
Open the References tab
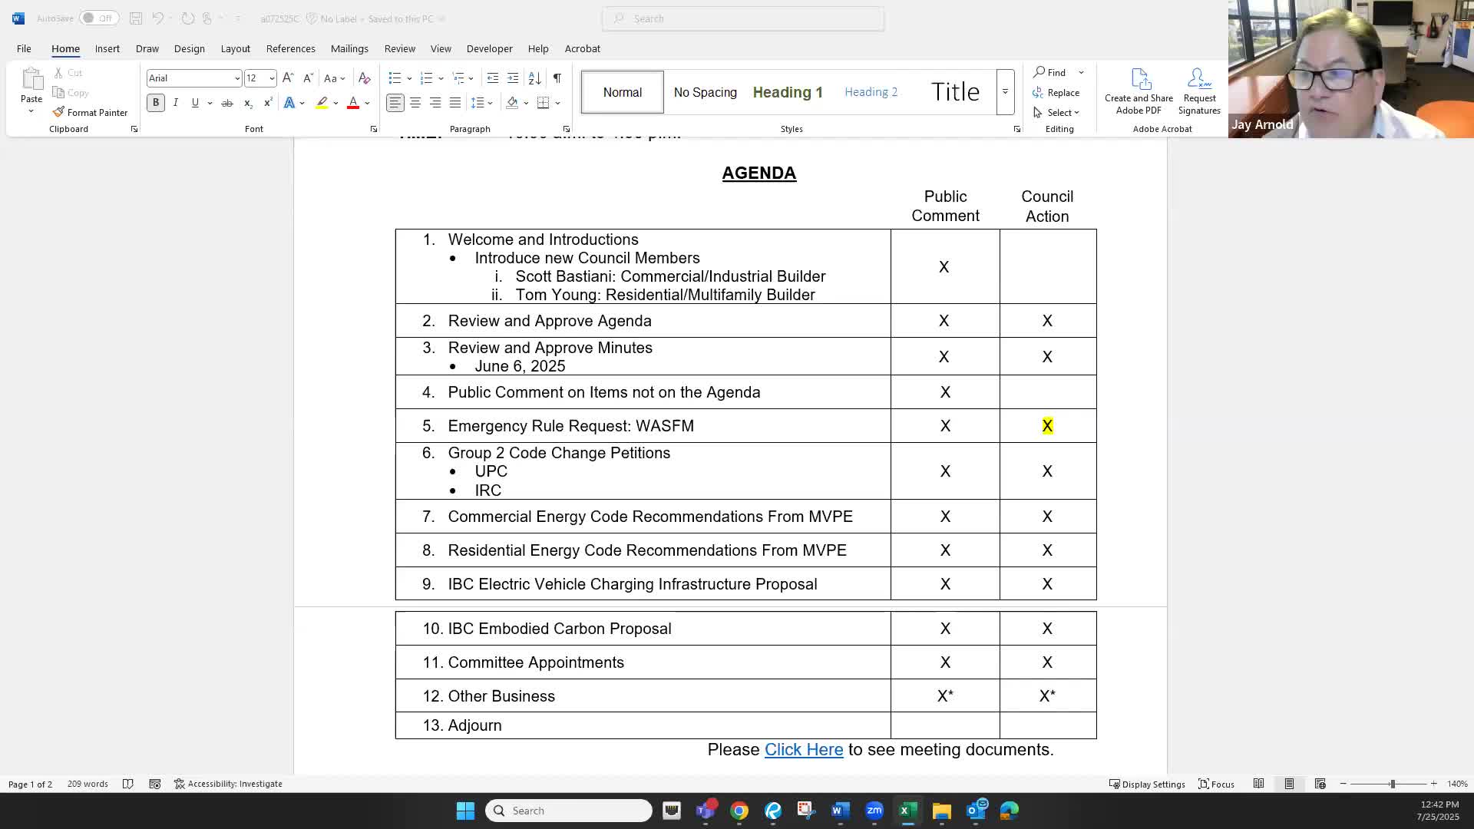coord(290,48)
